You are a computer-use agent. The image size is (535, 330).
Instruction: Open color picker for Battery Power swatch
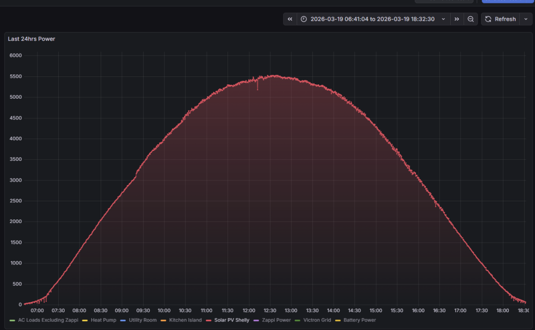pyautogui.click(x=338, y=321)
